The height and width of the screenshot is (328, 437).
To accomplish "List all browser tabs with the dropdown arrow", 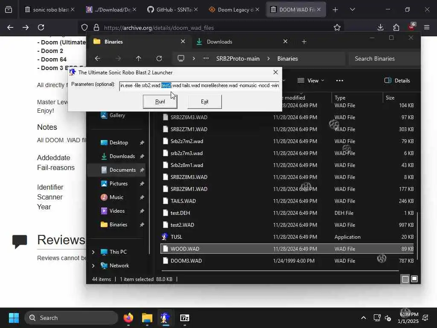I will 352,10.
